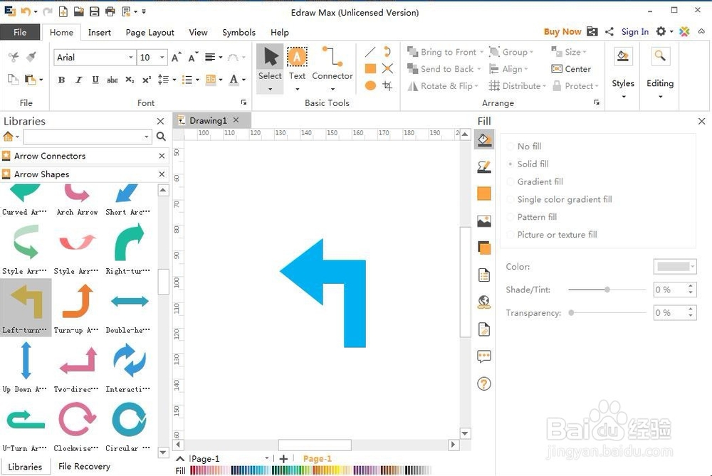712x476 pixels.
Task: Select the No fill option
Action: pos(524,146)
